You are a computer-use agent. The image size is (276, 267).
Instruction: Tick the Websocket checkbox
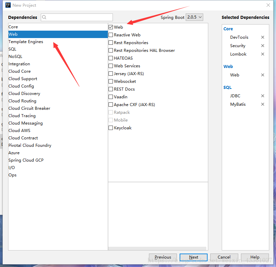pyautogui.click(x=111, y=81)
